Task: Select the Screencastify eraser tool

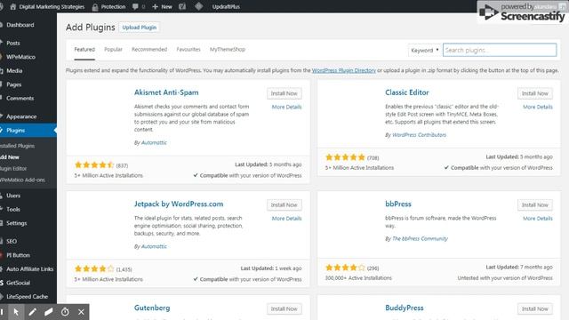Action: click(49, 312)
